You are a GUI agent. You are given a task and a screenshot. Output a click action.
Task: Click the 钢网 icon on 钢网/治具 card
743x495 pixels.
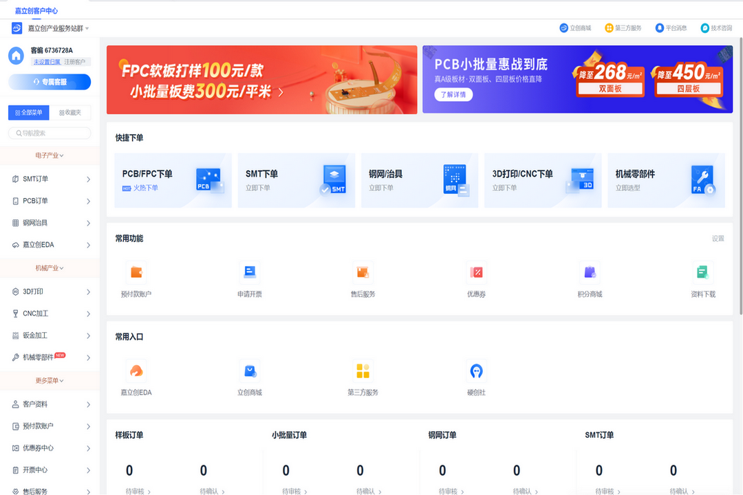click(x=456, y=180)
